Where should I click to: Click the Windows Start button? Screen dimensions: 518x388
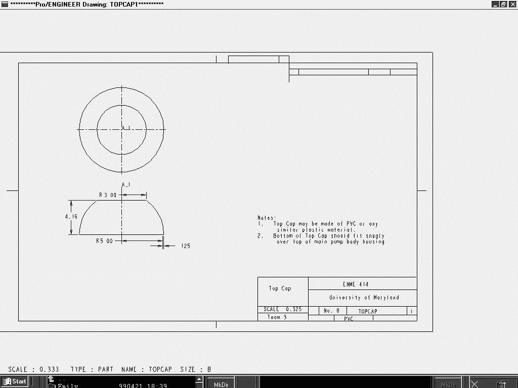coord(15,381)
